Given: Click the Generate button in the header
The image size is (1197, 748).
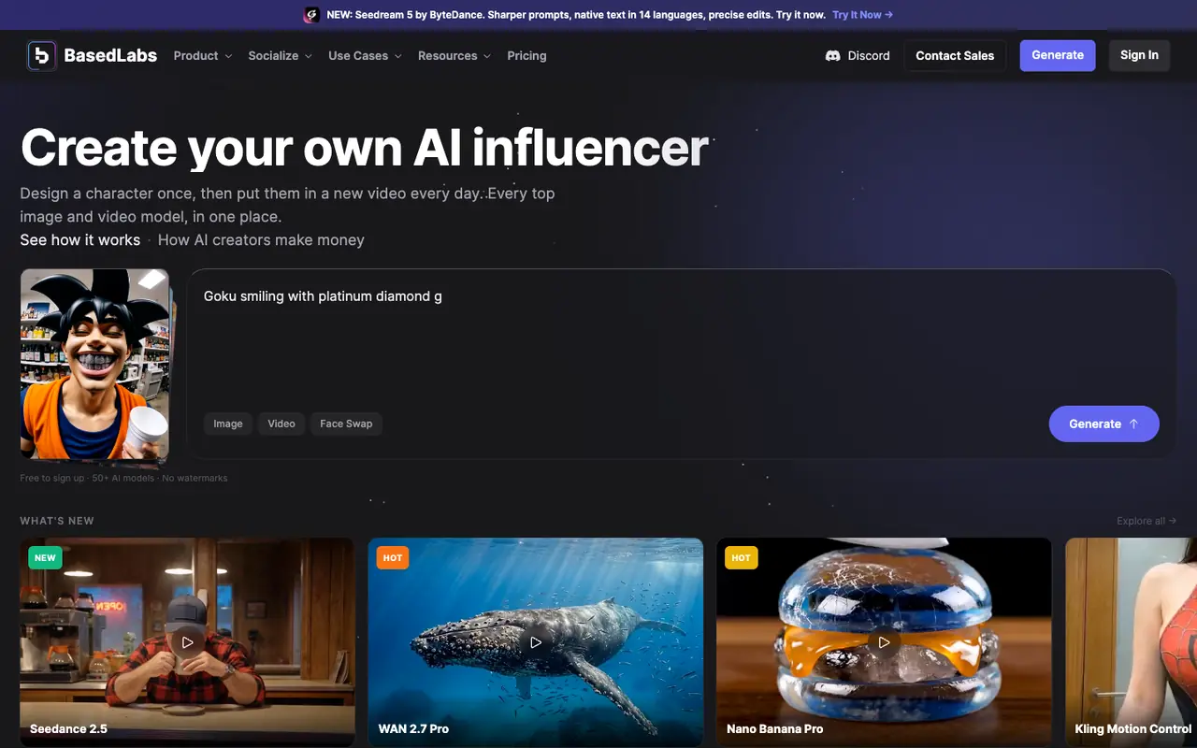Looking at the screenshot, I should click(x=1058, y=55).
